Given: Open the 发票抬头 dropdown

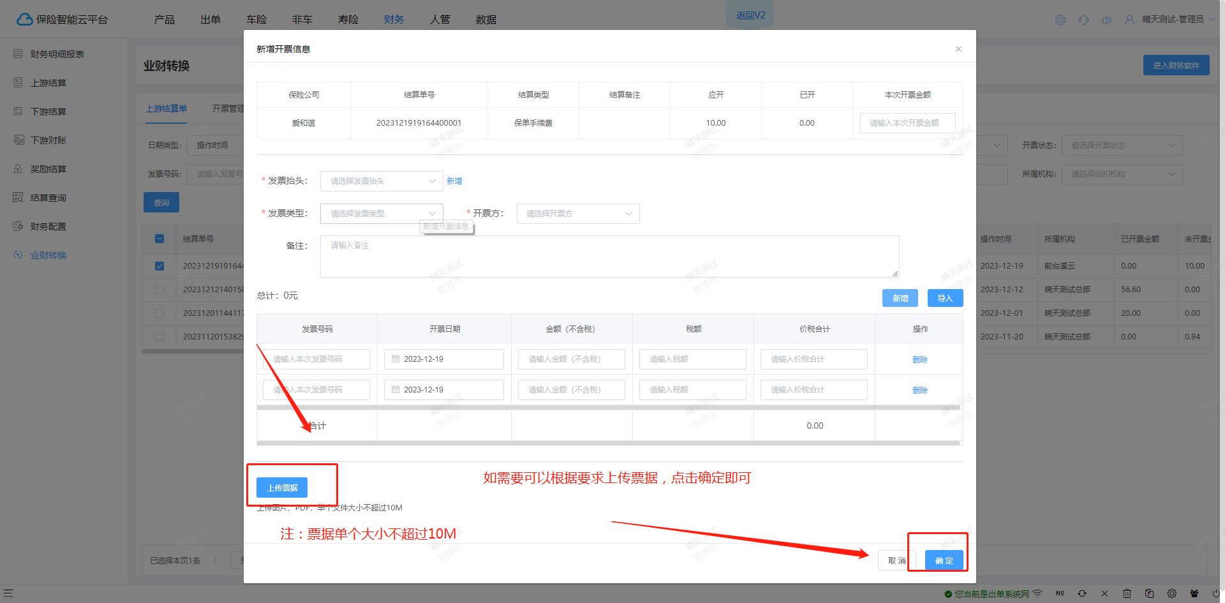Looking at the screenshot, I should click(382, 181).
